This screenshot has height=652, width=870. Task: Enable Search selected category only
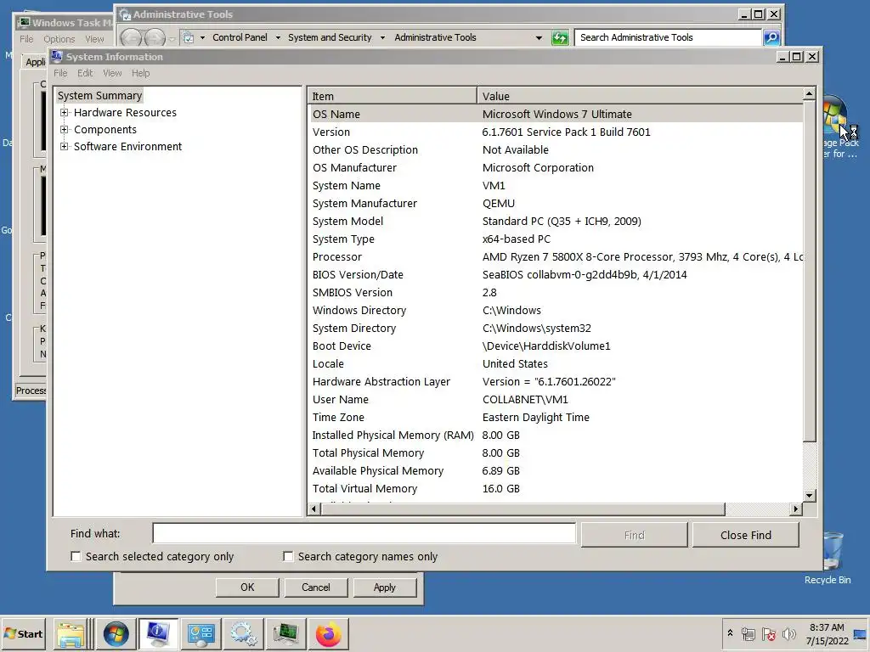click(x=76, y=556)
